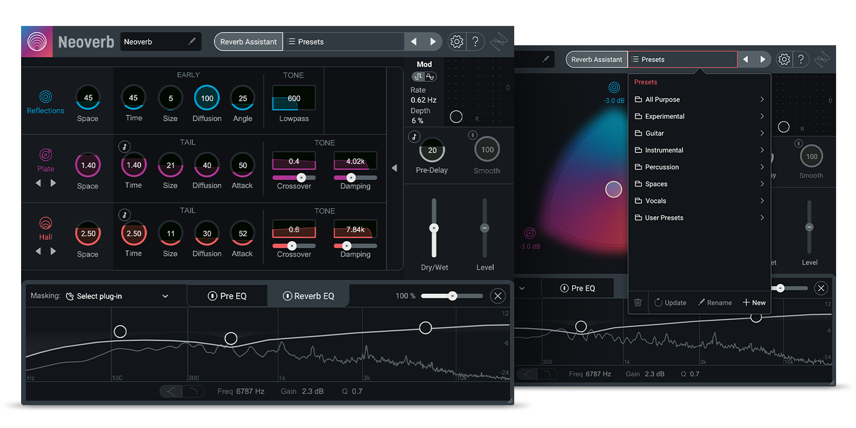856x428 pixels.
Task: Select the sine Mod waveform mode
Action: click(x=430, y=77)
